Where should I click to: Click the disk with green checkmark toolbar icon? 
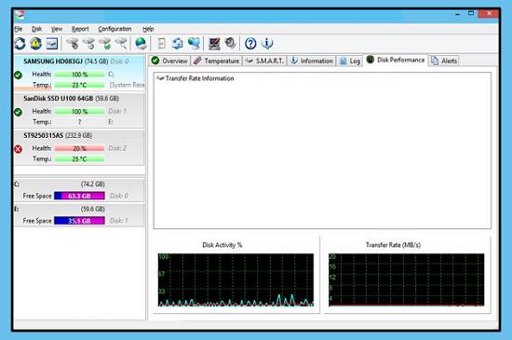[x=105, y=44]
